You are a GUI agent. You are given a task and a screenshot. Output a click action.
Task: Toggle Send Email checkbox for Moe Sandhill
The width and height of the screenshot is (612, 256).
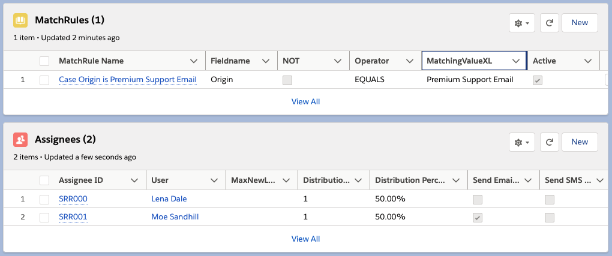(478, 218)
